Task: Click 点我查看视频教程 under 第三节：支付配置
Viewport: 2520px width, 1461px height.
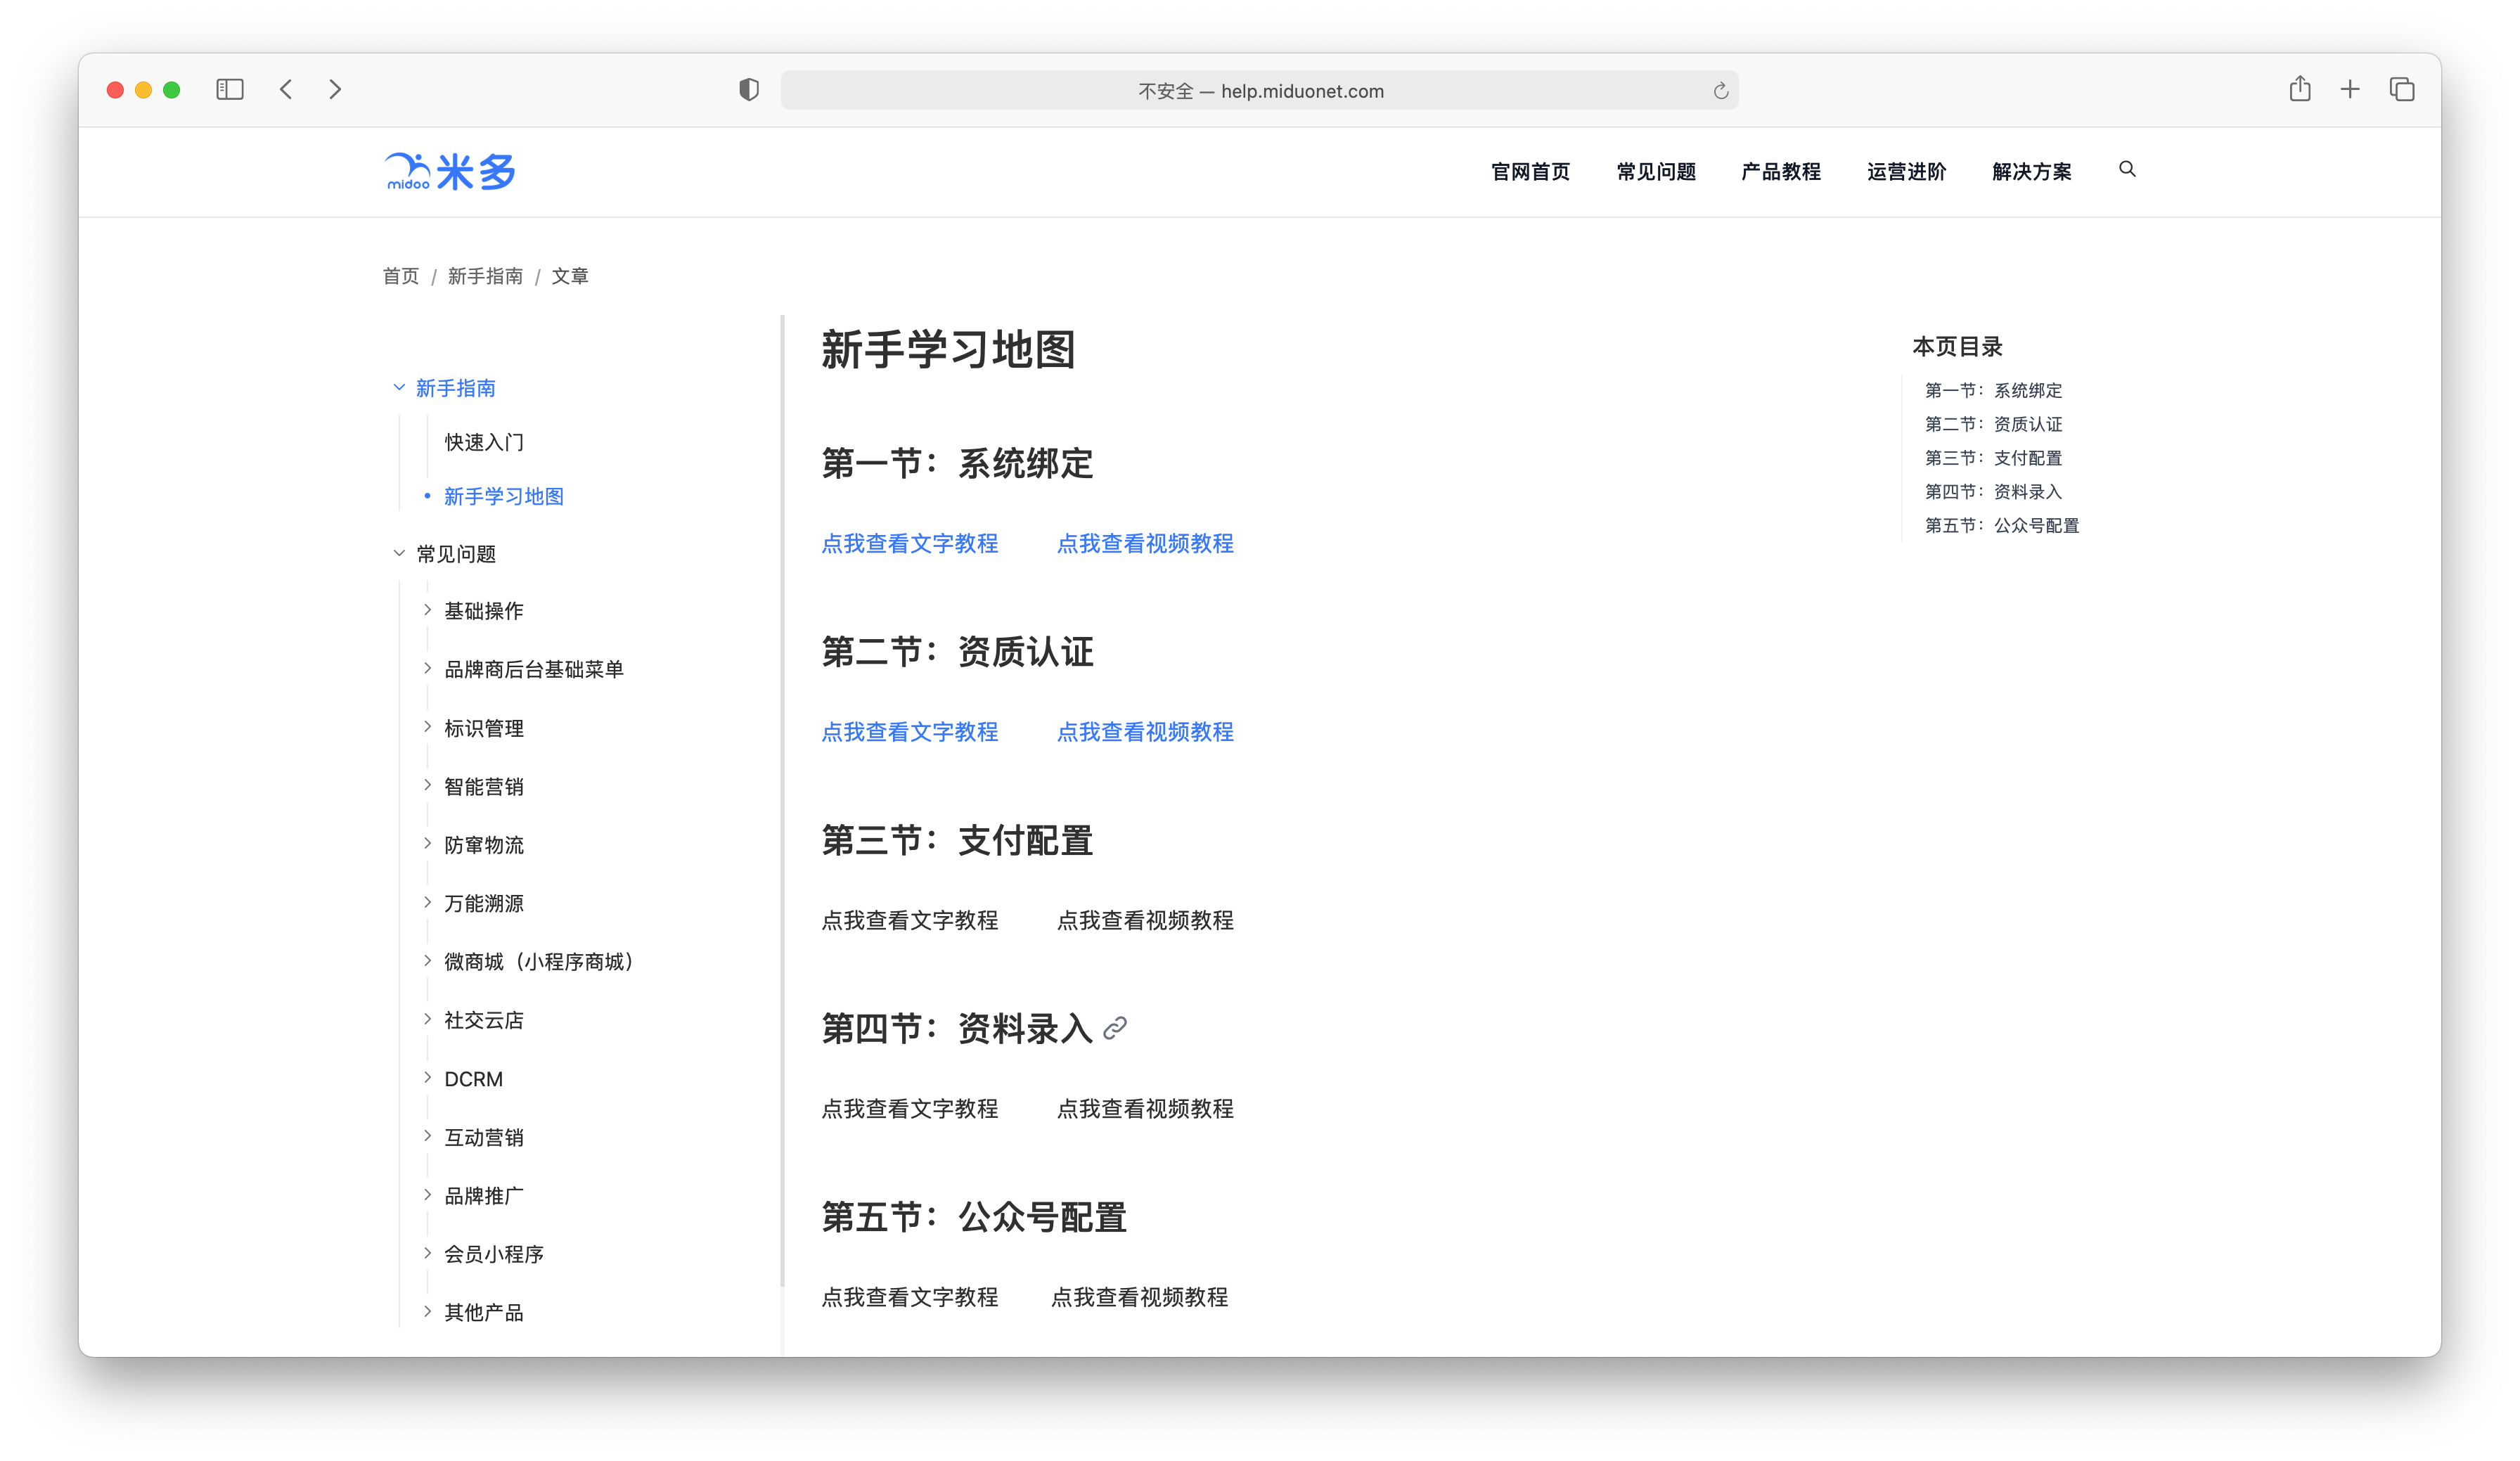Action: 1145,920
